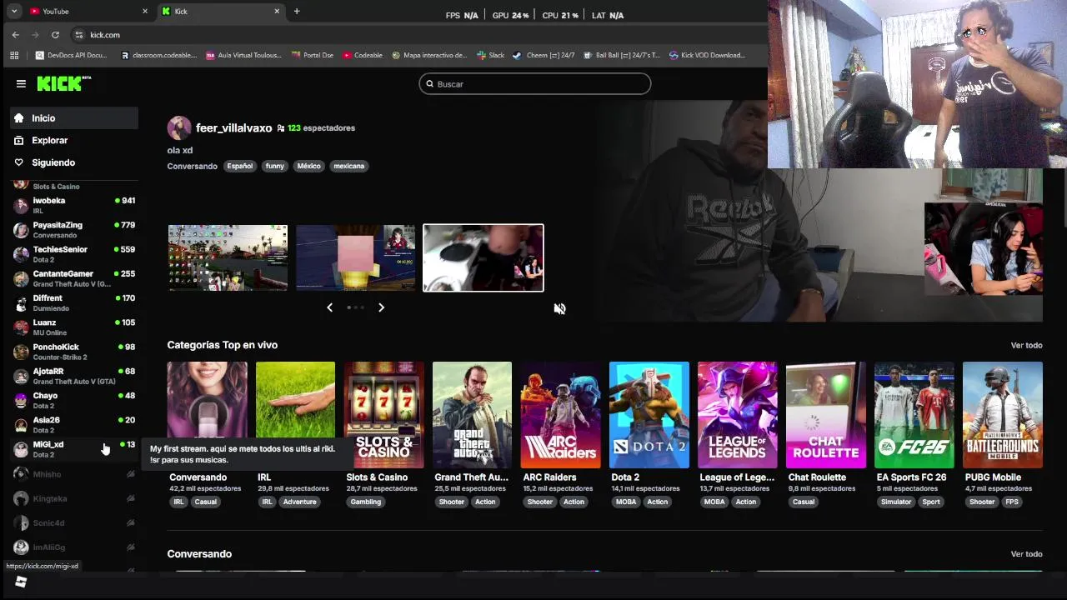Open Slack bookmark
Image resolution: width=1067 pixels, height=600 pixels.
click(490, 55)
